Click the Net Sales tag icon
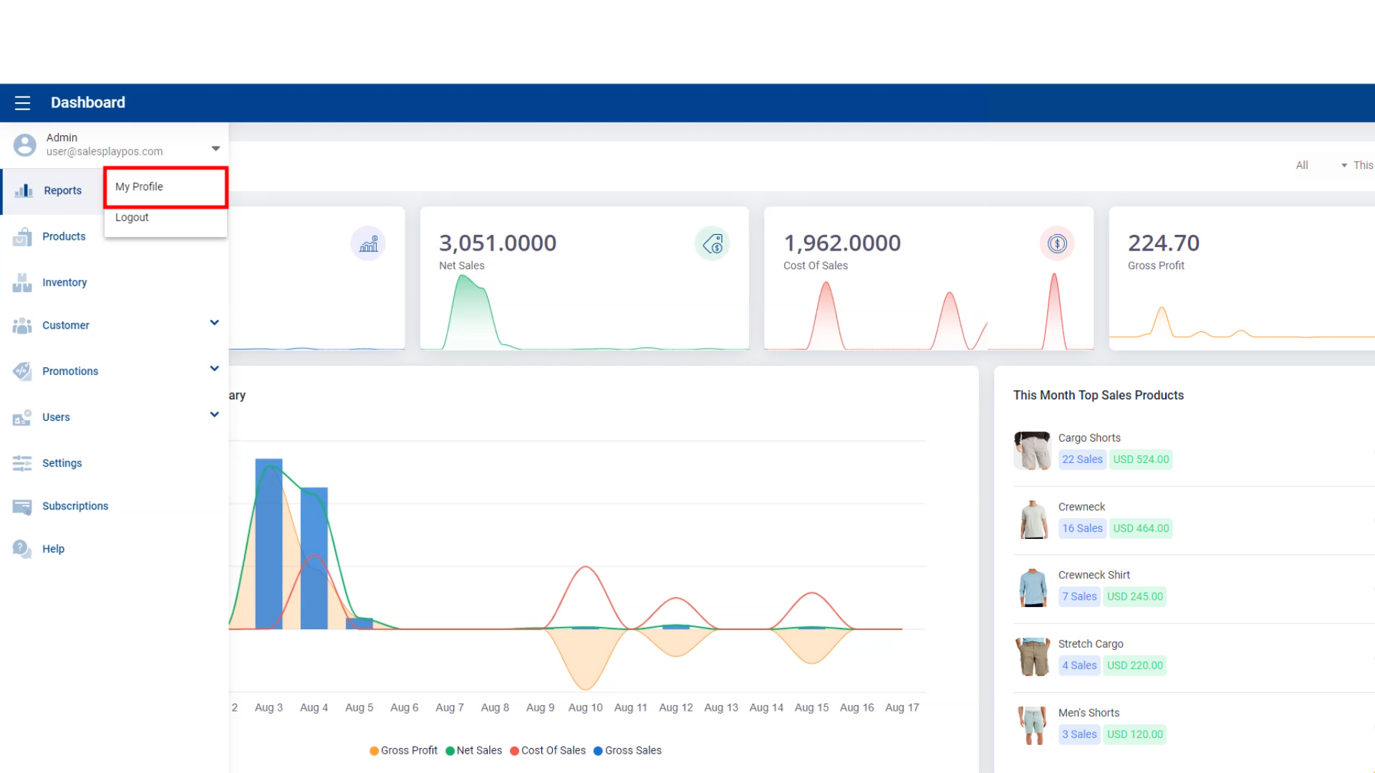Viewport: 1375px width, 773px height. click(x=712, y=244)
